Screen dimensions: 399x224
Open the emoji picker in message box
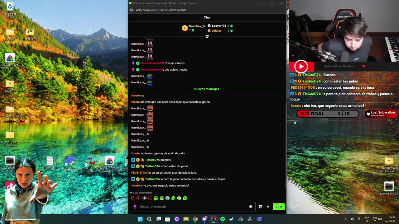(x=251, y=207)
